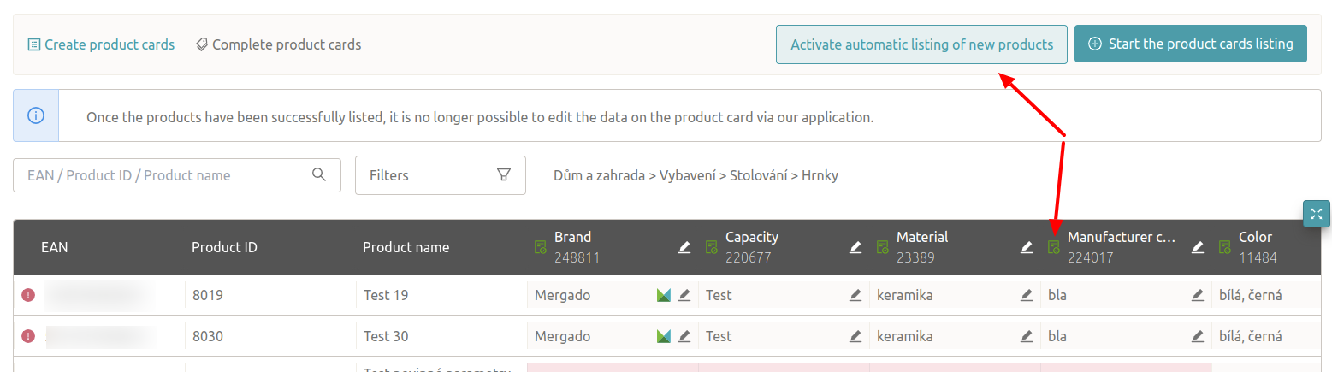Image resolution: width=1332 pixels, height=372 pixels.
Task: Open the Filters dropdown
Action: (440, 175)
